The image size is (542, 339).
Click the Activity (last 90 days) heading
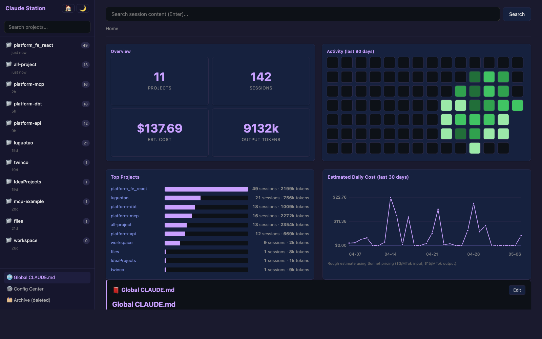pos(350,52)
